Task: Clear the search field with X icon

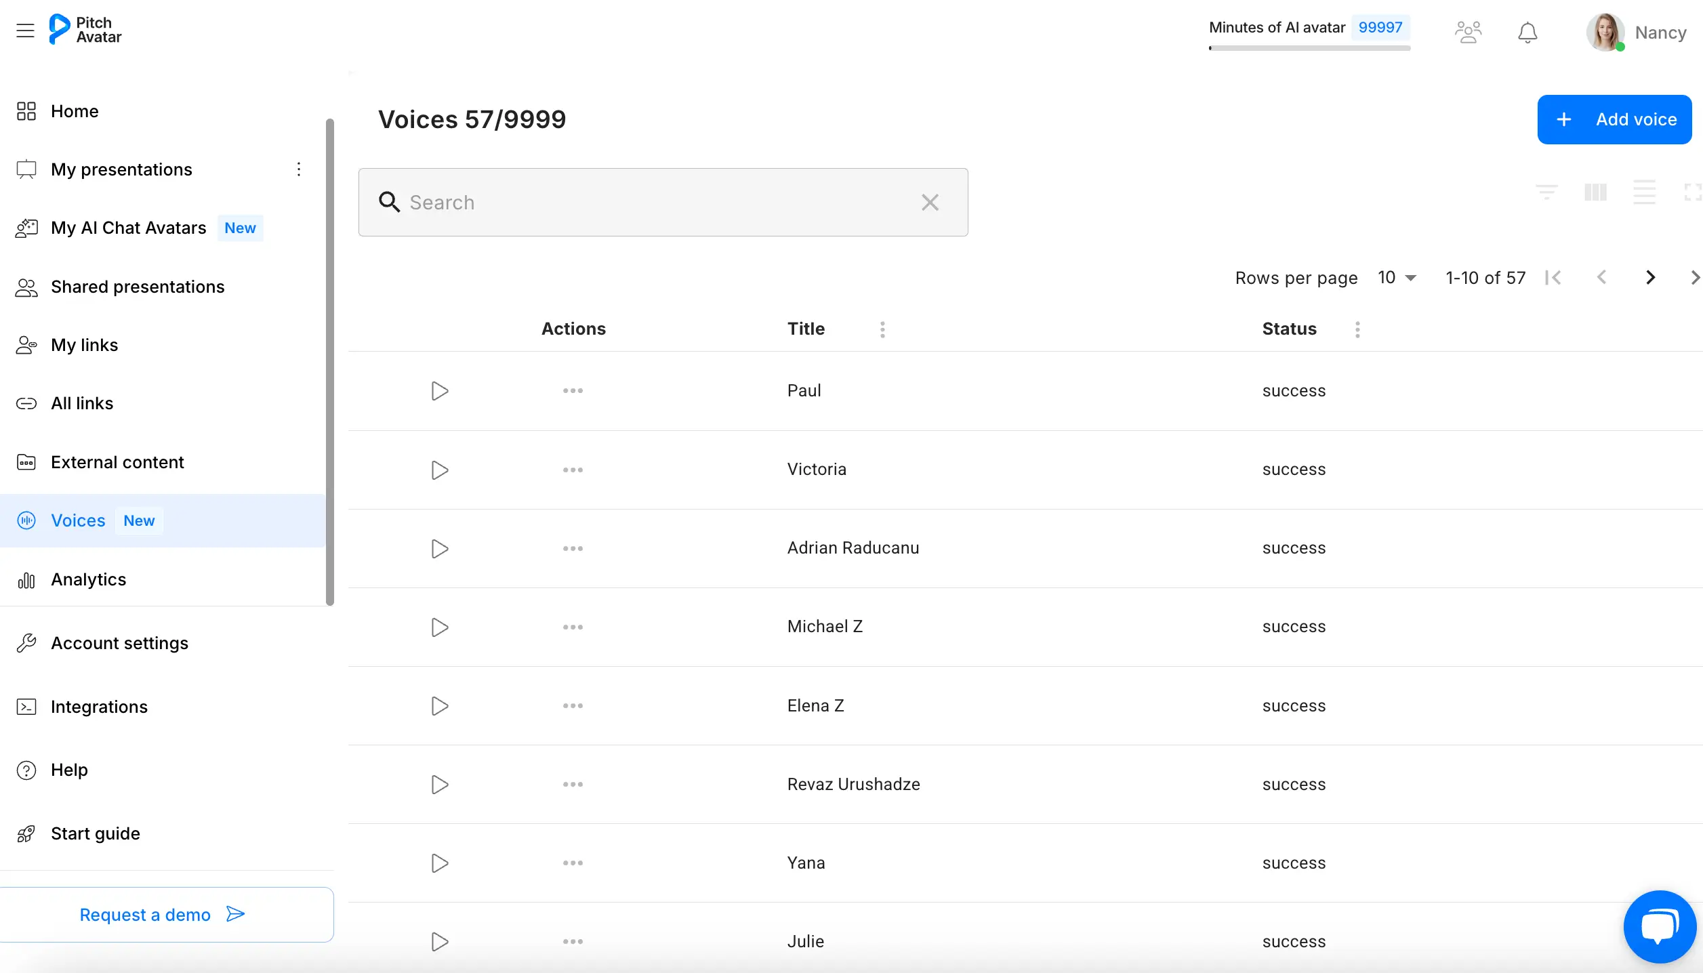Action: click(x=930, y=203)
